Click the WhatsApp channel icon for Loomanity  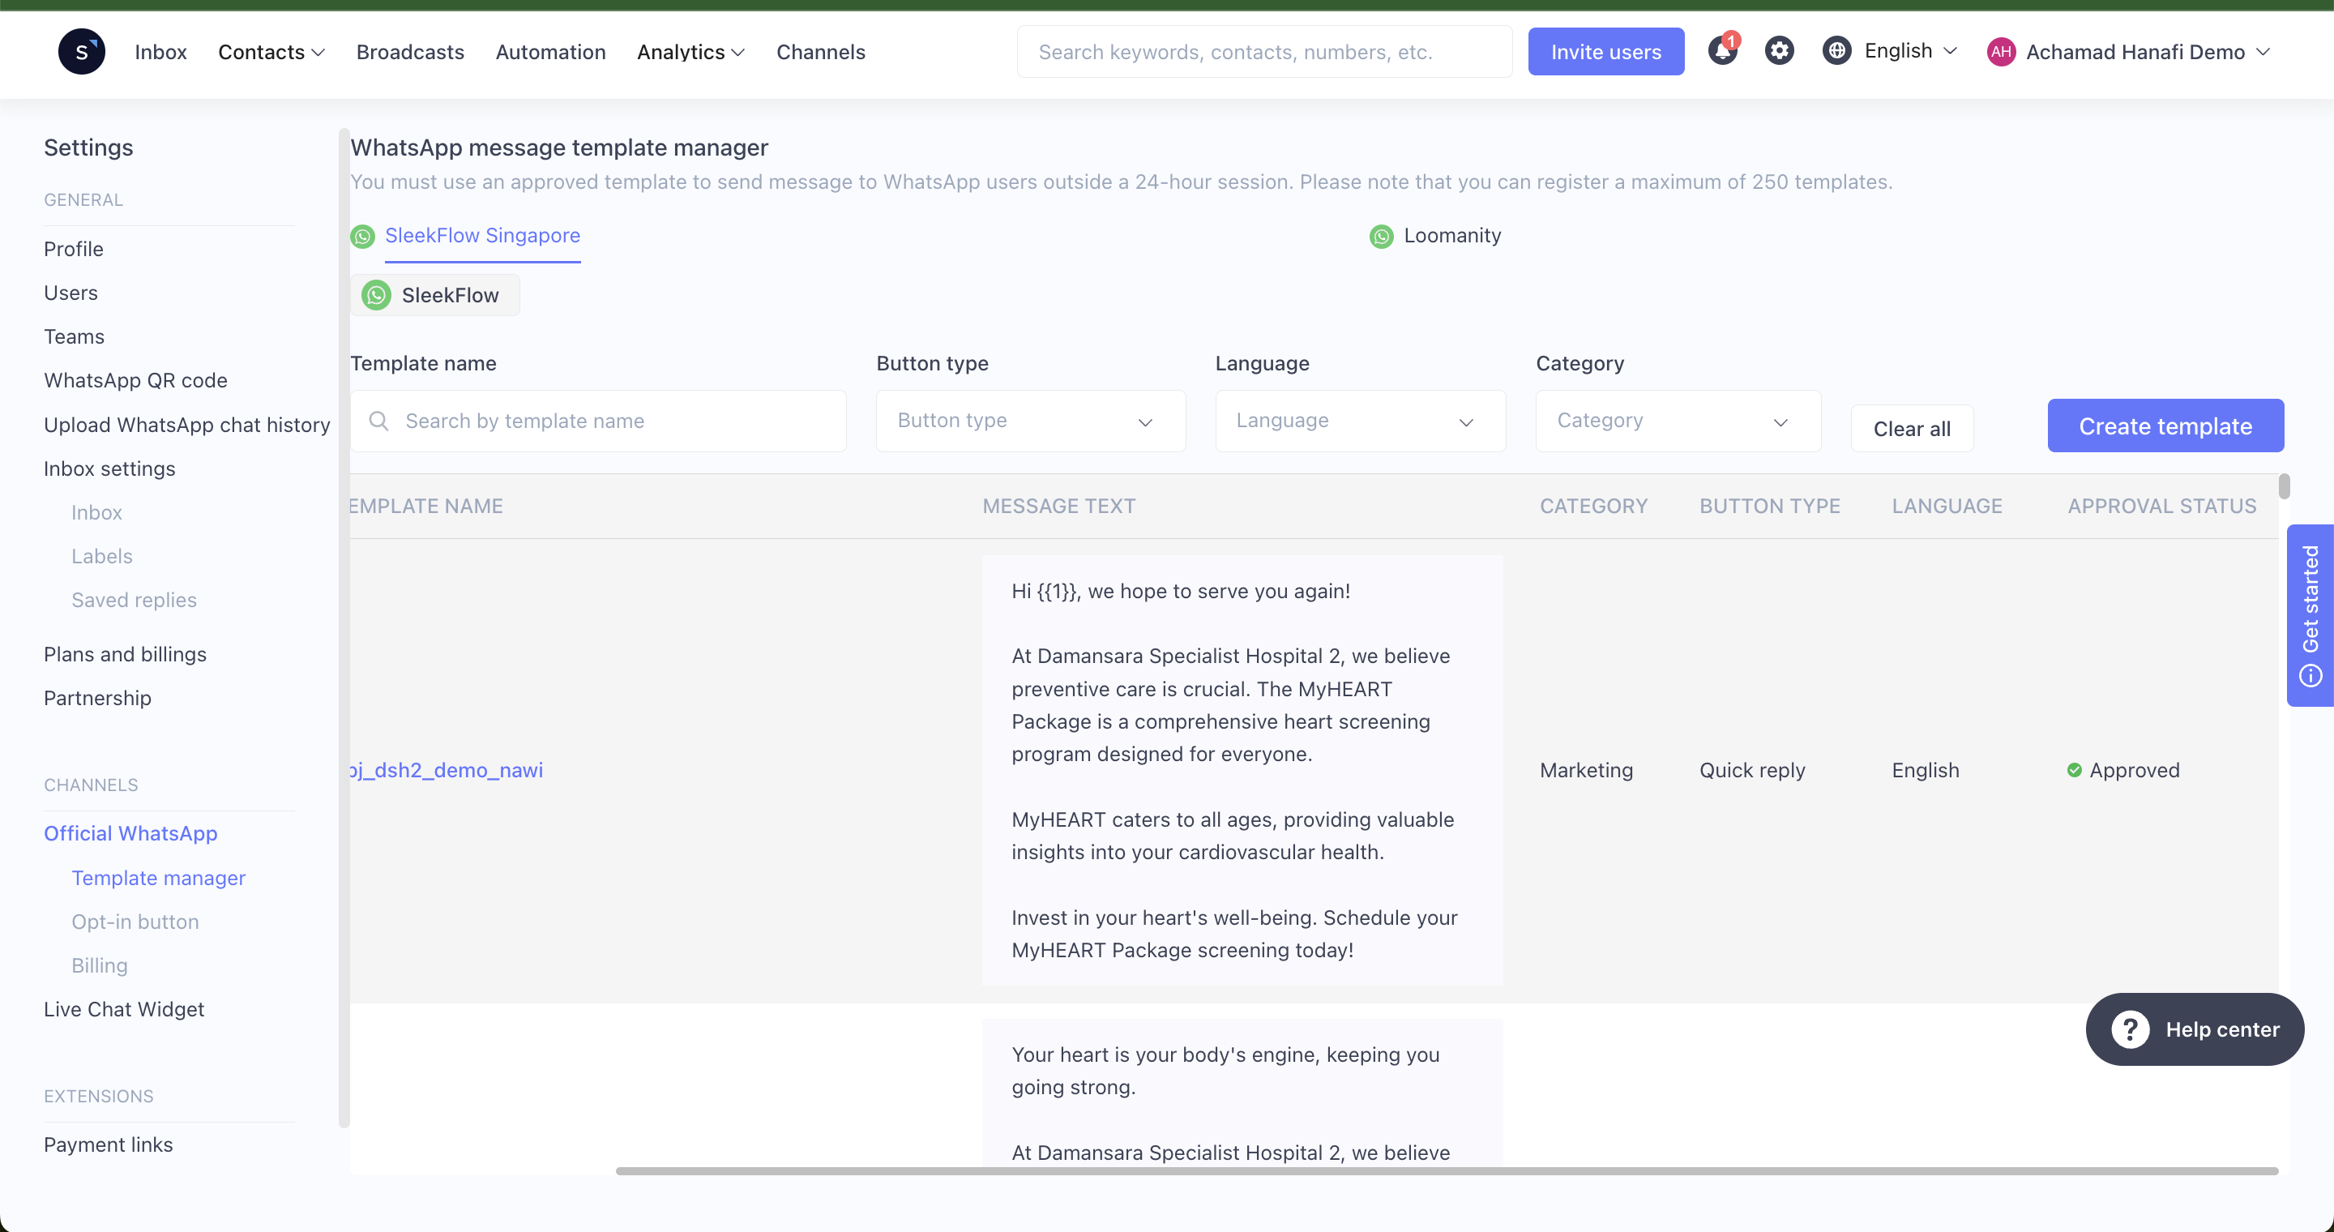(x=1380, y=236)
